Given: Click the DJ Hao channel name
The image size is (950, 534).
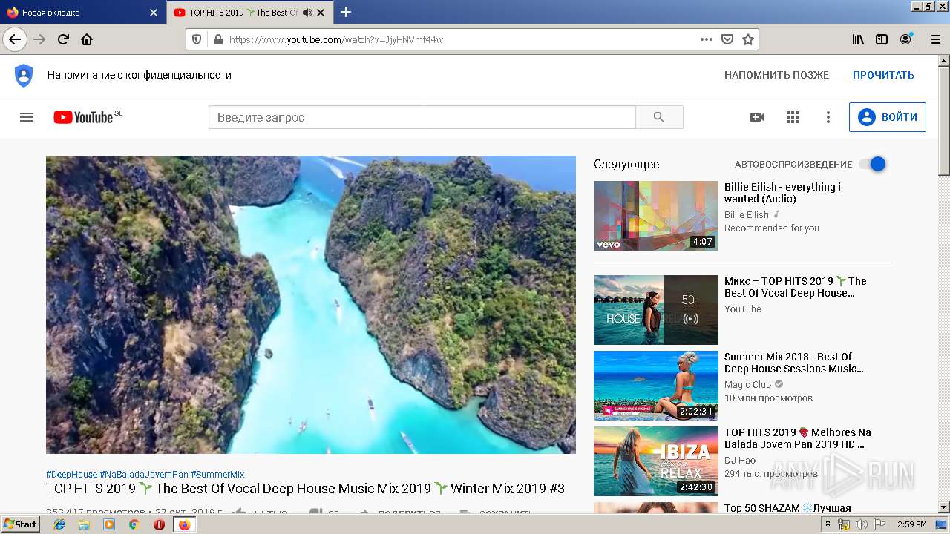Looking at the screenshot, I should [740, 460].
